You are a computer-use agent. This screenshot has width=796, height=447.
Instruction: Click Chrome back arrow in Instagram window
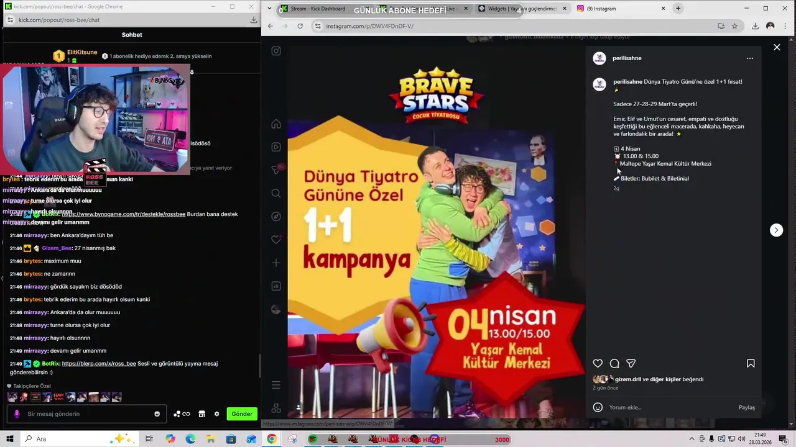pos(271,26)
